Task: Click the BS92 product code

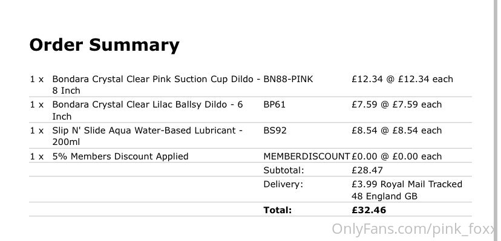Action: pos(275,130)
